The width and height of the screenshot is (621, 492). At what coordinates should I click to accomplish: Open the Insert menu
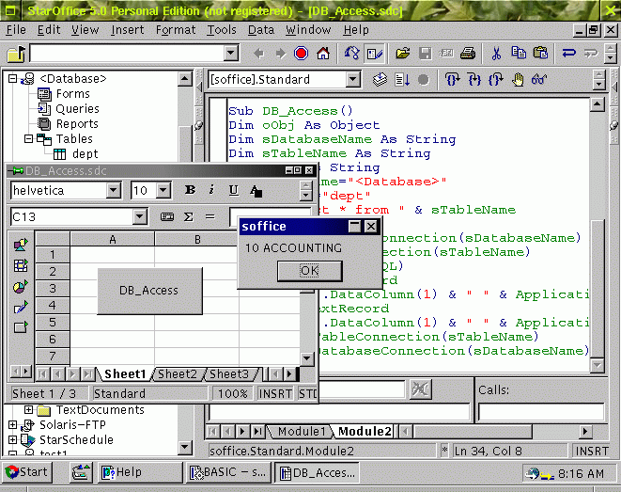pos(128,30)
